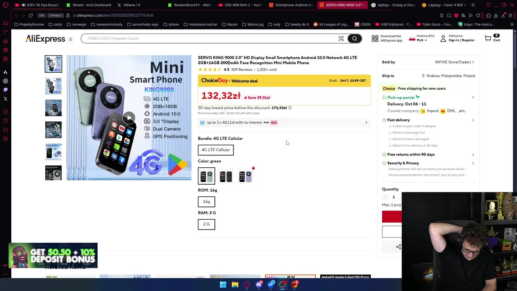Open the AliExpress categories hamburger menu
The image size is (517, 291).
[70, 39]
